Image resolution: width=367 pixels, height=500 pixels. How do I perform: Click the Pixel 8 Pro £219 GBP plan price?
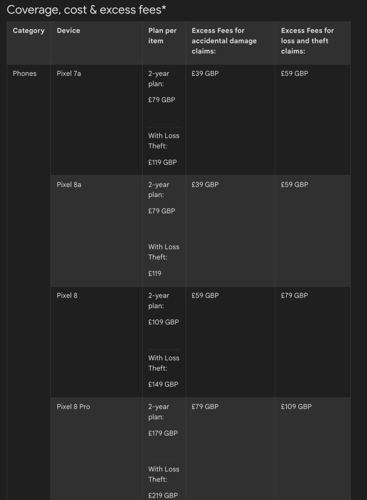163,495
